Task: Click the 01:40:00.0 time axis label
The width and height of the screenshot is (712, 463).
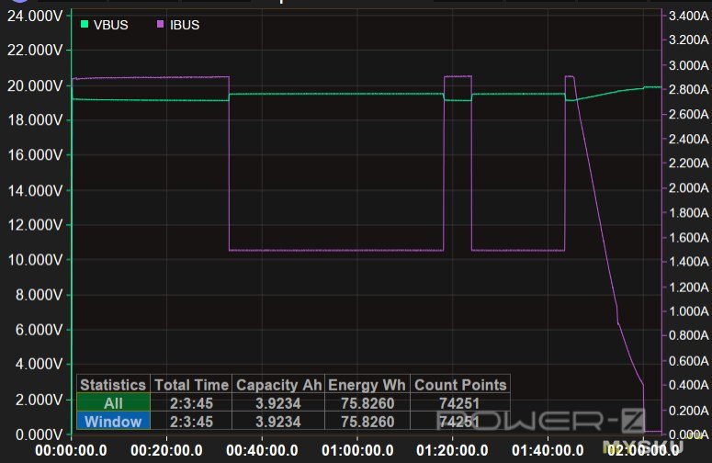Action: 548,450
